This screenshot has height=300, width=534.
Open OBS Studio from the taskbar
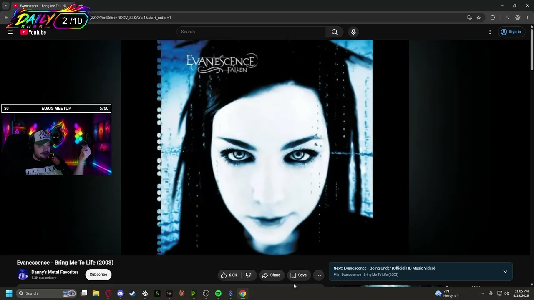[x=206, y=293]
